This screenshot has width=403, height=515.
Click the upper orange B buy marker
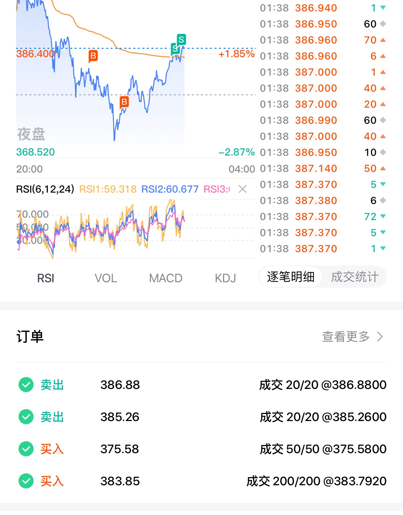tap(93, 56)
